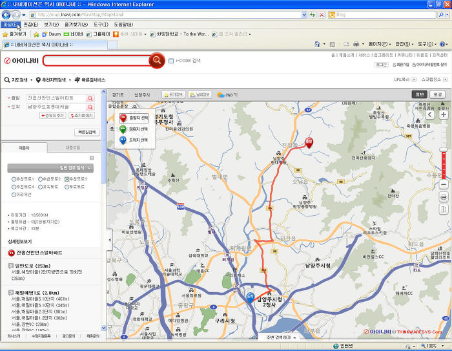Viewport: 452px width, 351px height.
Task: Select the 고속도로 radio option
Action: click(41, 187)
